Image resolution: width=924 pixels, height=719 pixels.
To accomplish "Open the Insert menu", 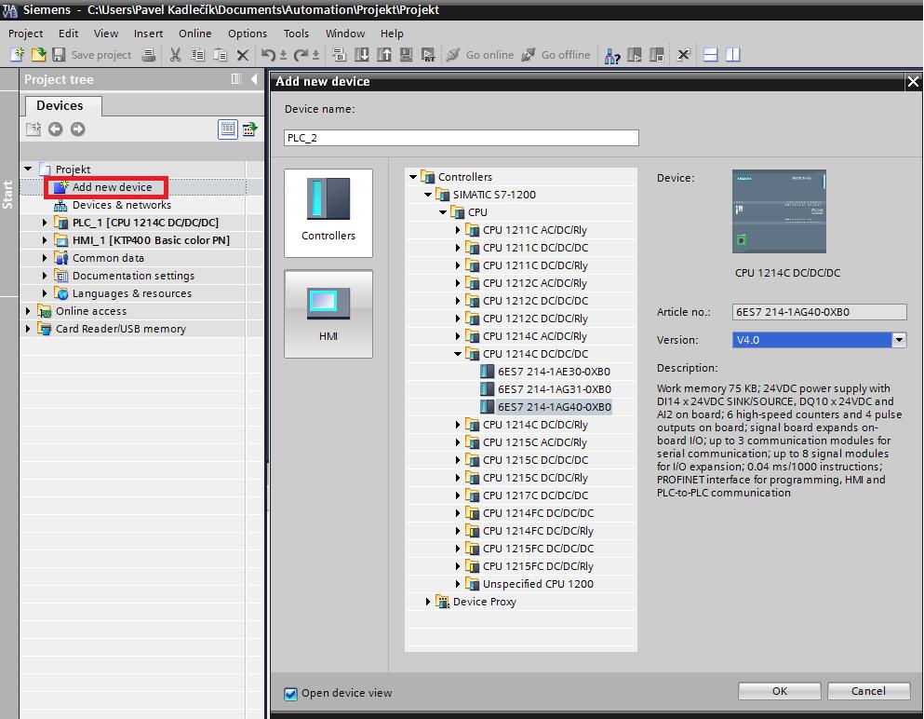I will click(148, 34).
